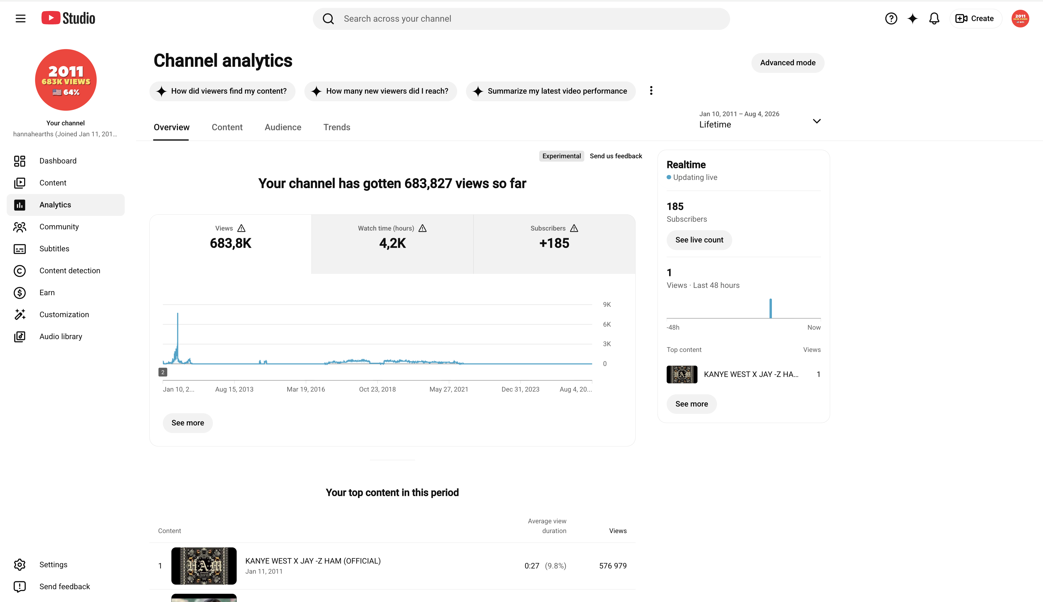Image resolution: width=1043 pixels, height=602 pixels.
Task: Click the account avatar in the top bar
Action: [x=1020, y=19]
